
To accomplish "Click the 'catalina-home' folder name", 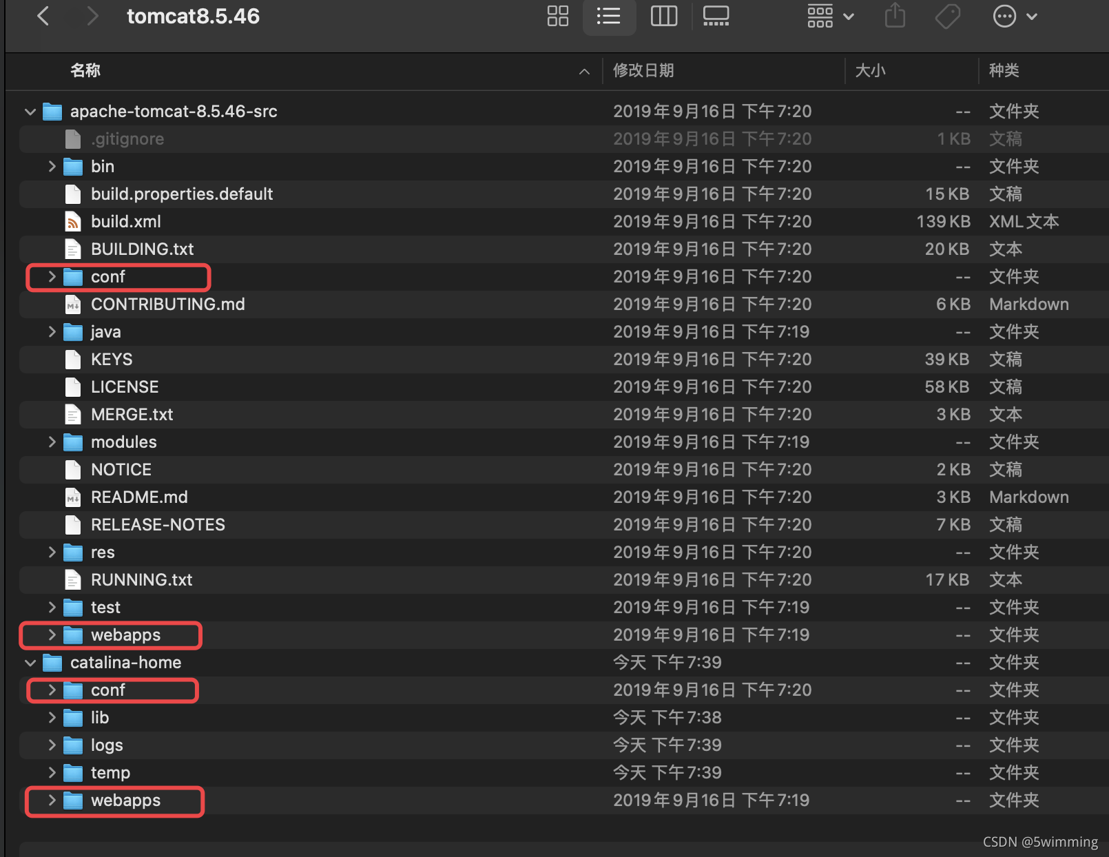I will [126, 662].
